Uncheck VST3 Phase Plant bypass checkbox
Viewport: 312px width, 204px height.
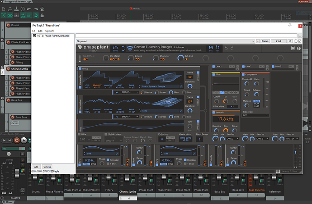[34, 36]
